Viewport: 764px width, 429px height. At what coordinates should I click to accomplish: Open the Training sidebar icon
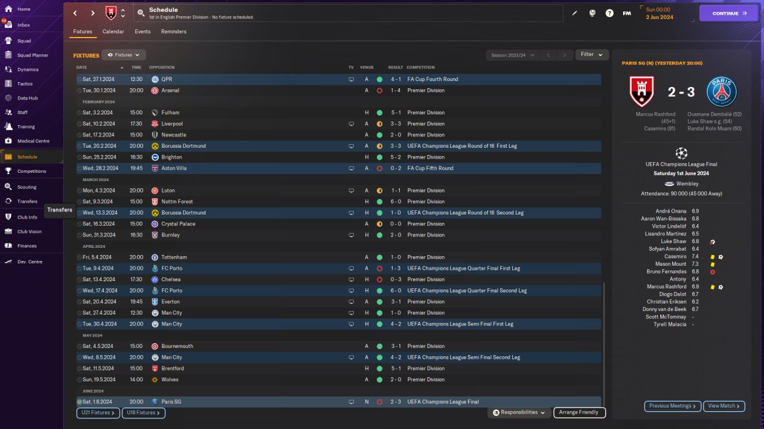(x=8, y=126)
